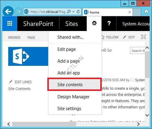Click the URL text in address bar

(48, 12)
